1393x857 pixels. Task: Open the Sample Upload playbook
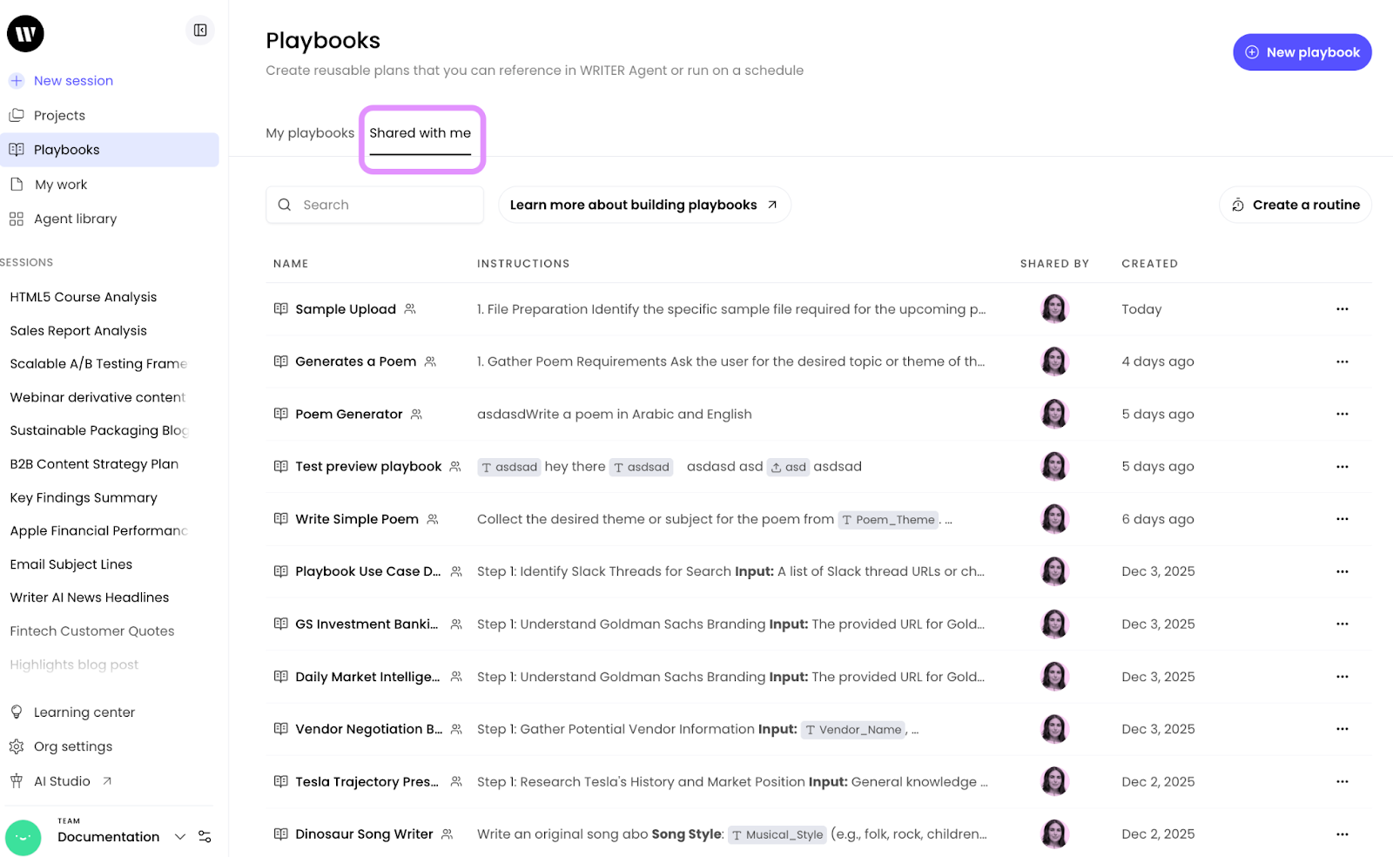pos(346,309)
